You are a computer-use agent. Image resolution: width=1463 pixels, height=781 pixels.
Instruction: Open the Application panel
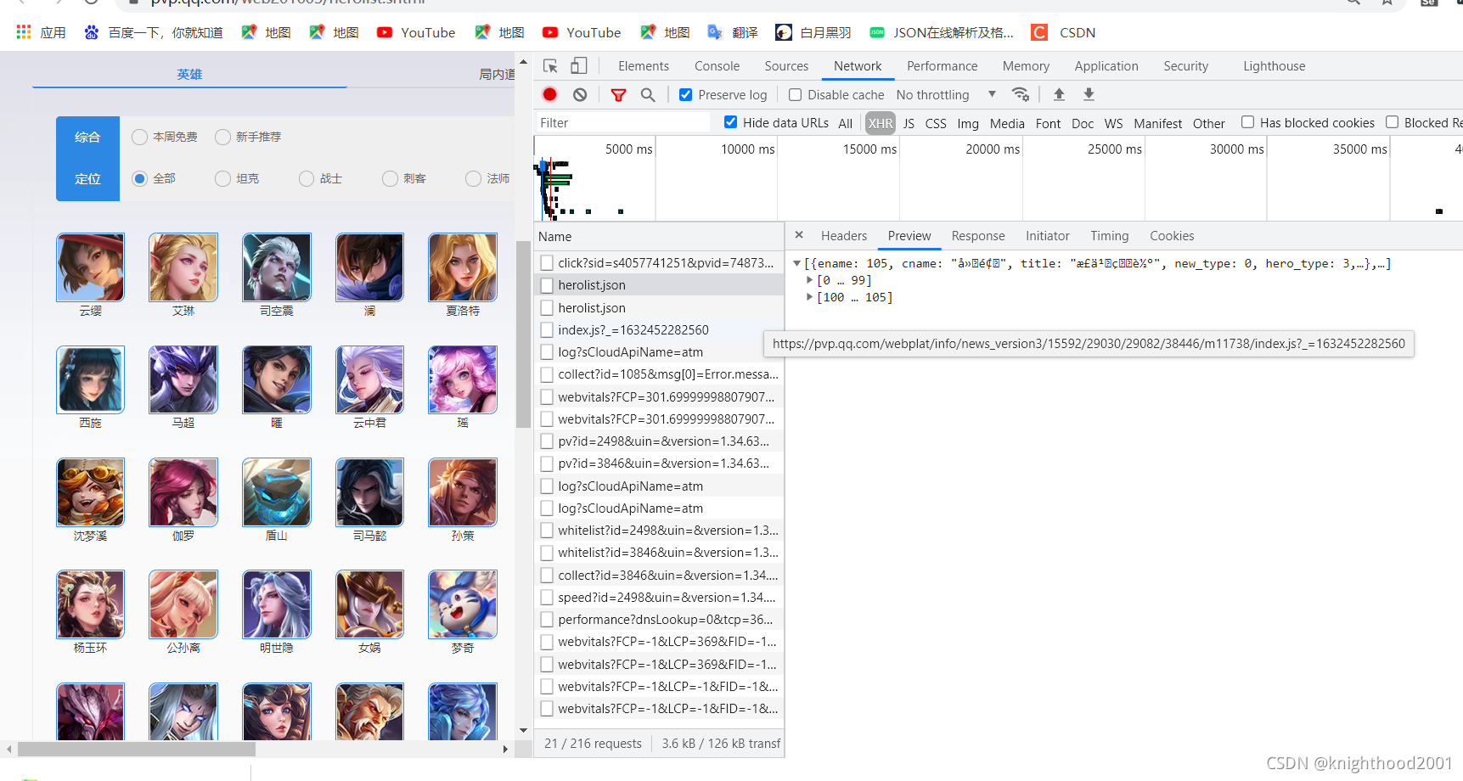pos(1106,66)
